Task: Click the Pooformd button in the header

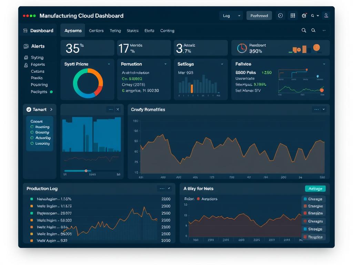Action: [x=259, y=16]
